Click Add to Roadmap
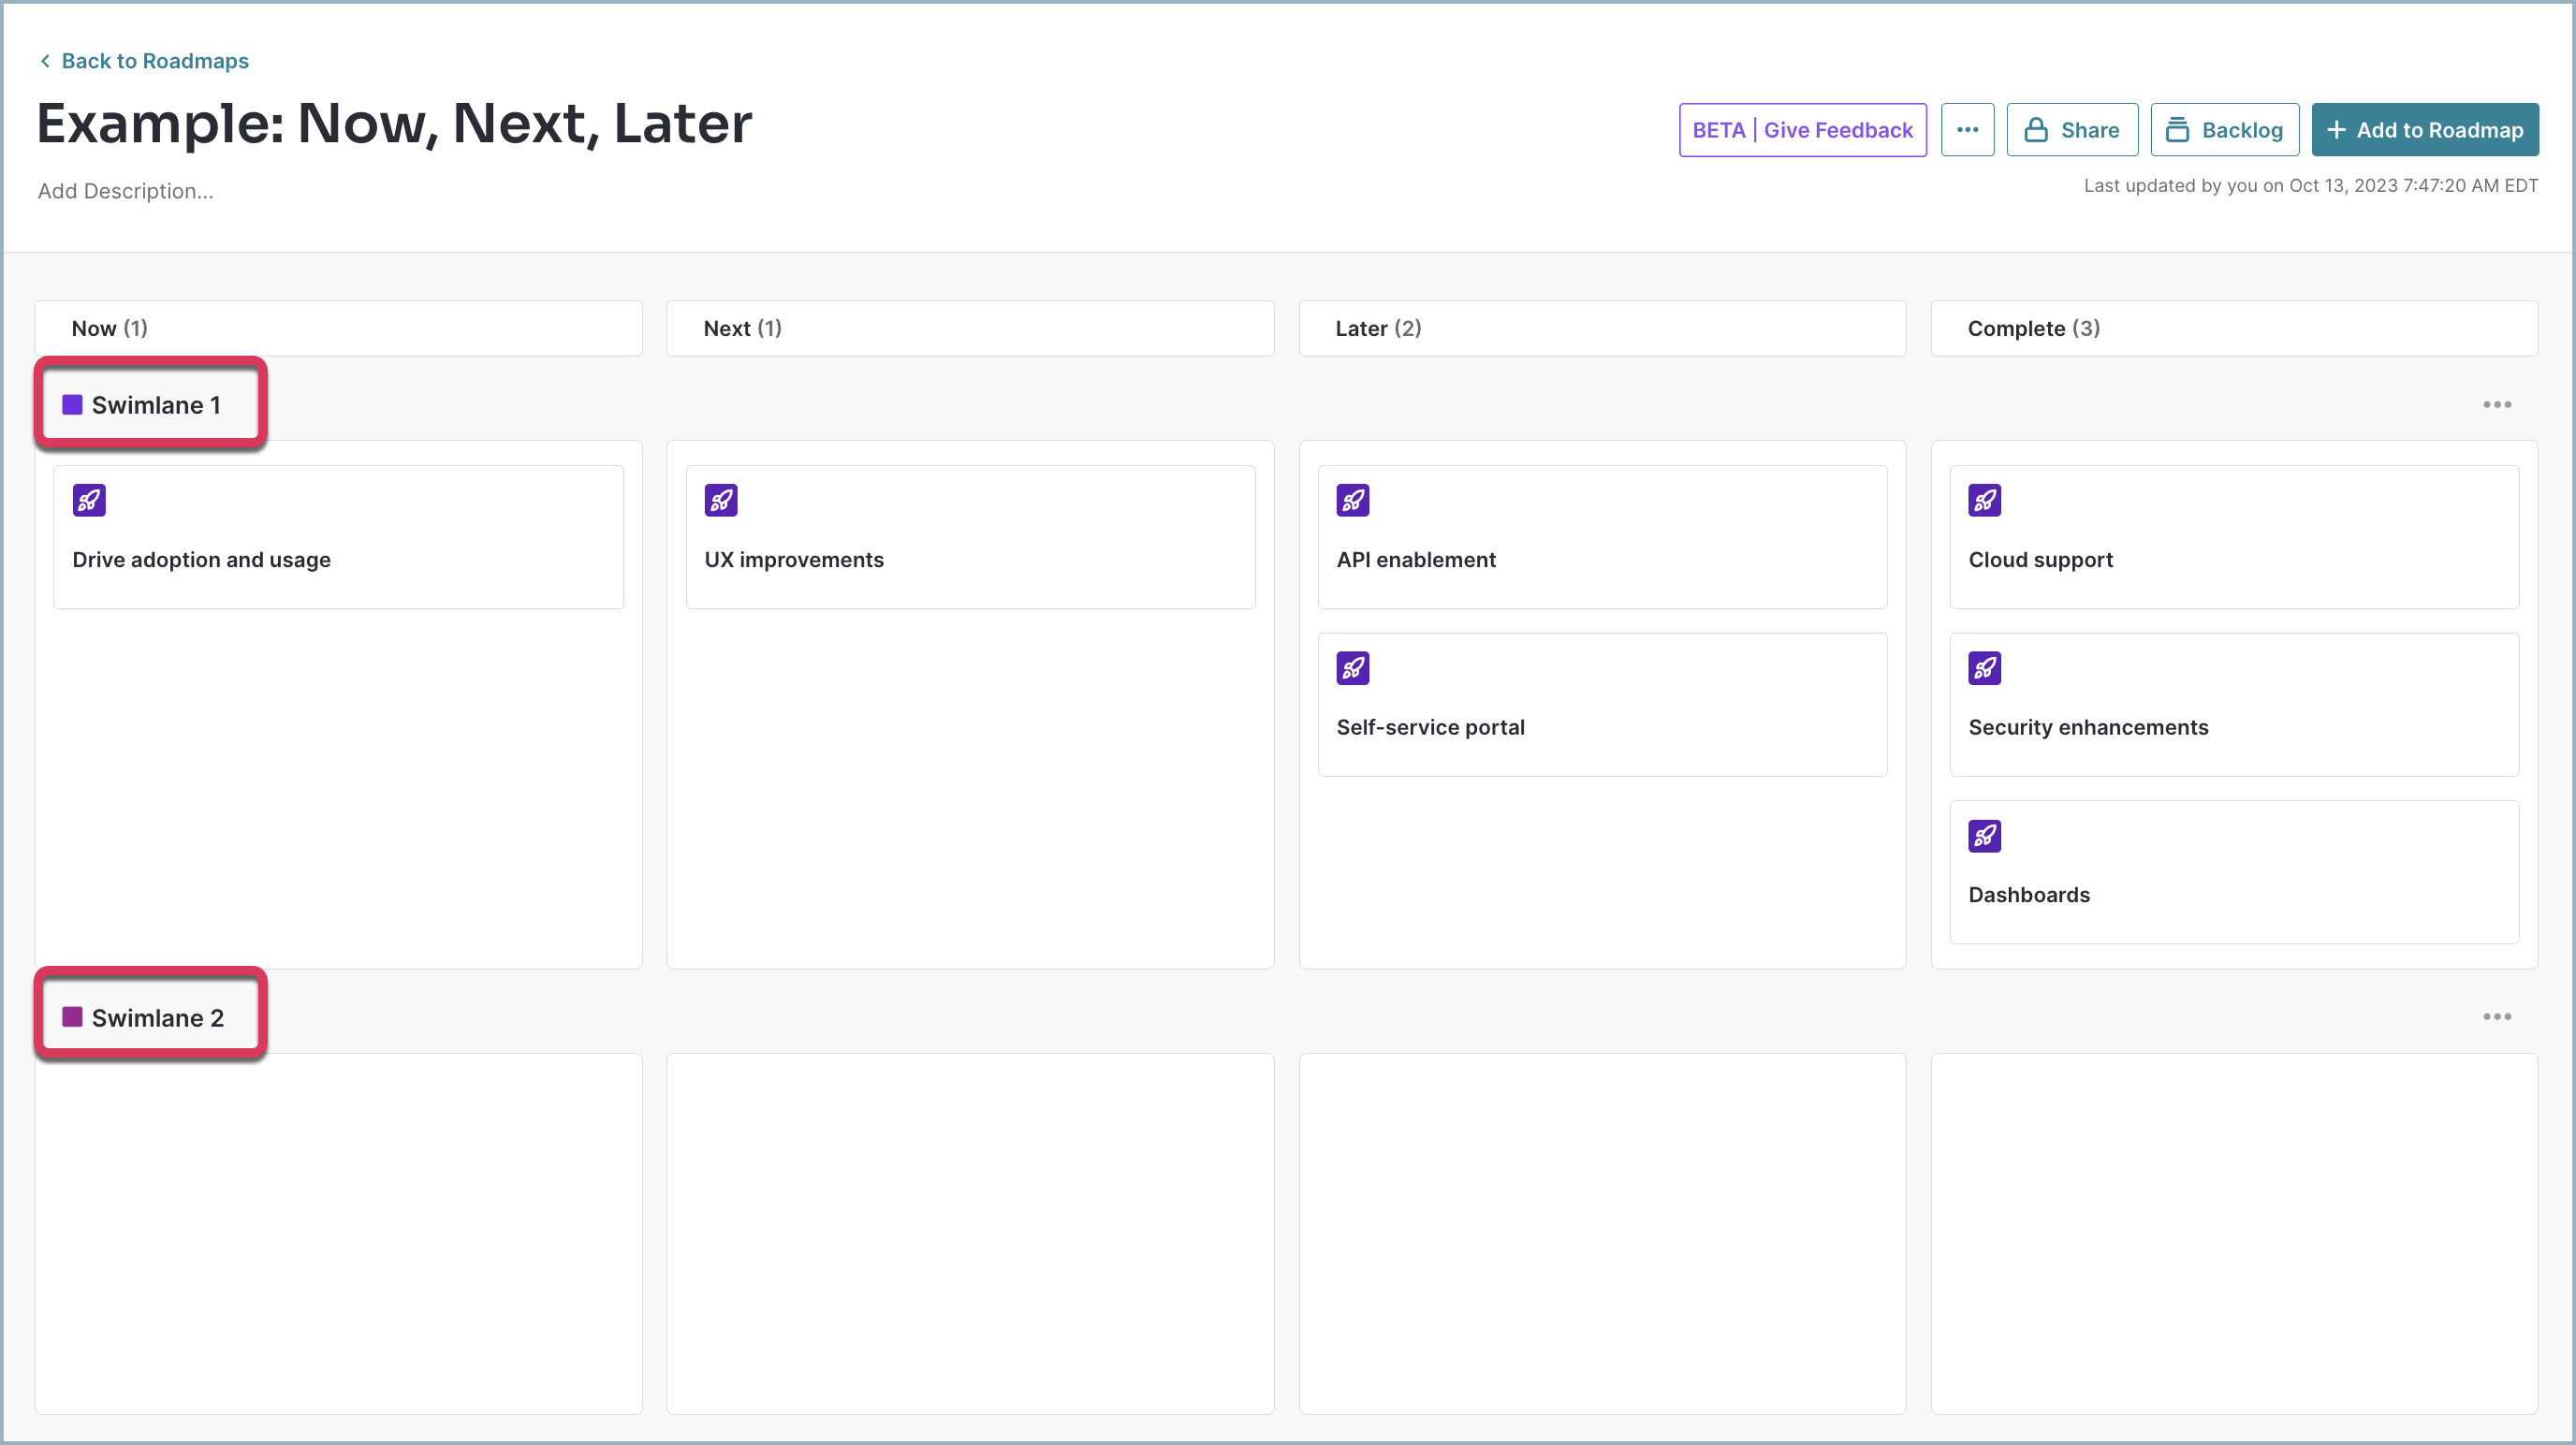 click(x=2424, y=130)
